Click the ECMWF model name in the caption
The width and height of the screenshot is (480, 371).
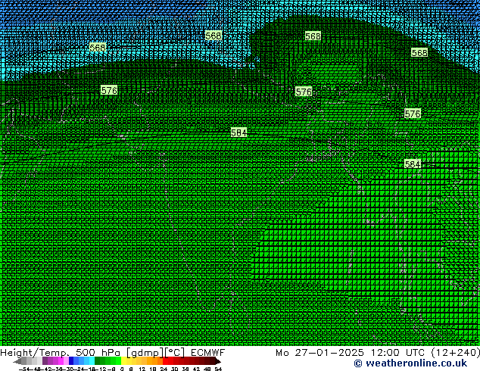[x=207, y=353]
